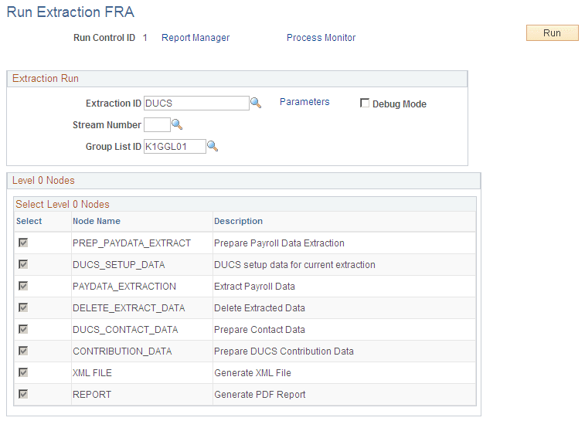The width and height of the screenshot is (585, 421).
Task: Open Group List ID lookup icon
Action: (x=213, y=146)
